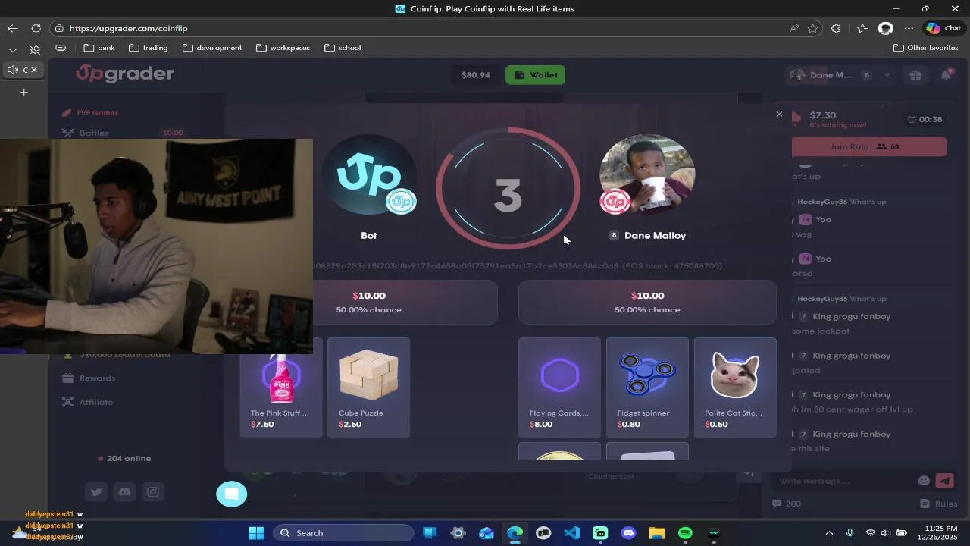Open the live support chat bubble

(232, 494)
